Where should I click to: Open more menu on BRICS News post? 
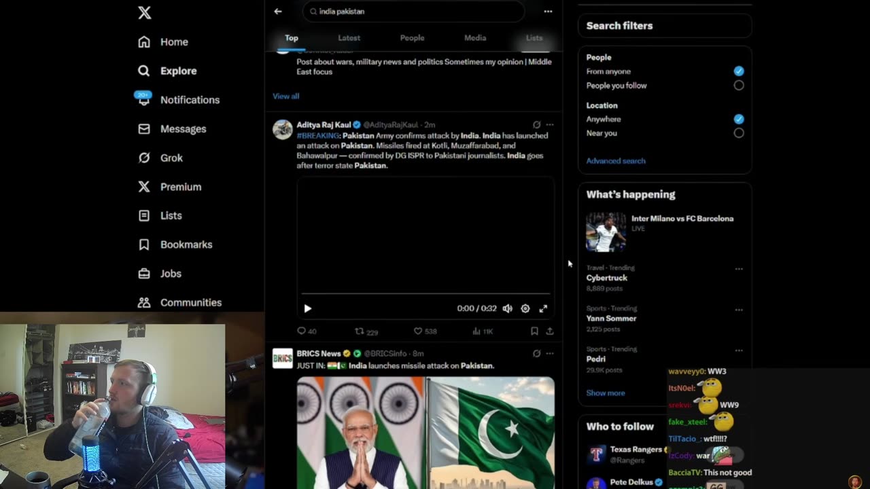[x=549, y=353]
